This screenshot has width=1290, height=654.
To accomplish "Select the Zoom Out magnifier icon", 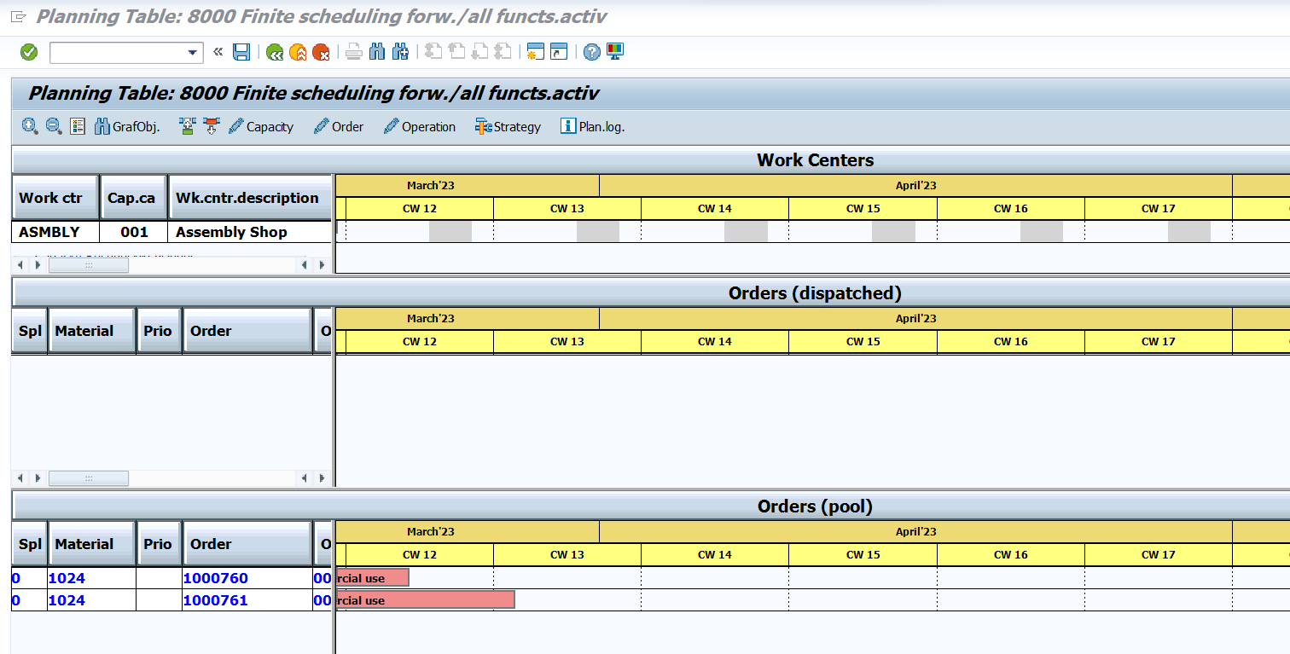I will [x=54, y=125].
